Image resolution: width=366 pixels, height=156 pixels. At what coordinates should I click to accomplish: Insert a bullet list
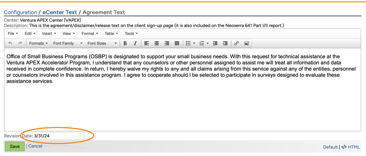pos(188,43)
